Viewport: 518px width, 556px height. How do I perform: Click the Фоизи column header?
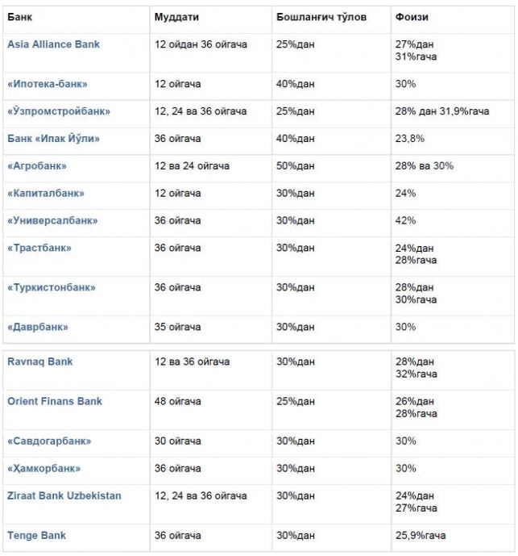(412, 17)
